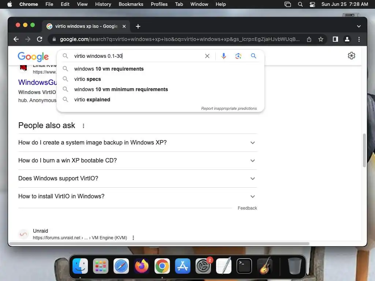Open the WindowsGu search result title

[x=38, y=82]
